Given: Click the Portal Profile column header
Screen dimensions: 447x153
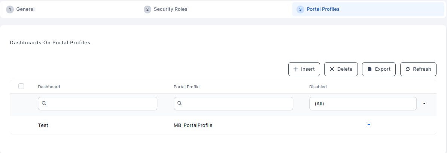Looking at the screenshot, I should (186, 87).
